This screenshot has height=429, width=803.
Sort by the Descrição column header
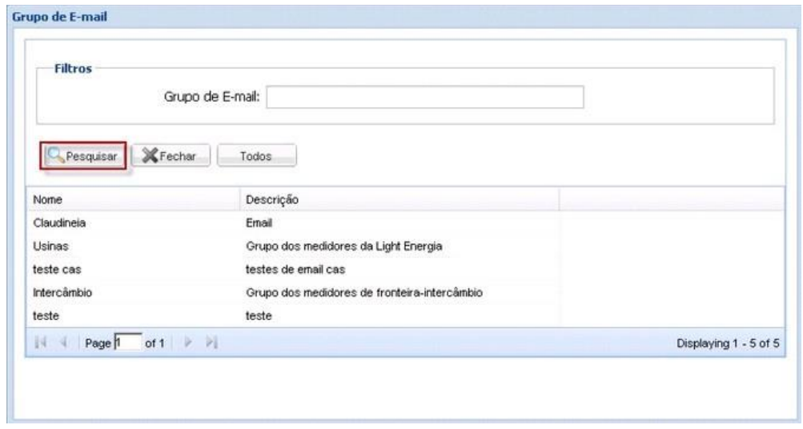tap(398, 198)
